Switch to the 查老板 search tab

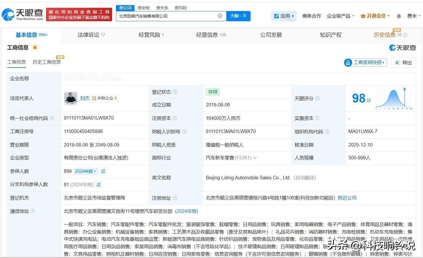[144, 8]
